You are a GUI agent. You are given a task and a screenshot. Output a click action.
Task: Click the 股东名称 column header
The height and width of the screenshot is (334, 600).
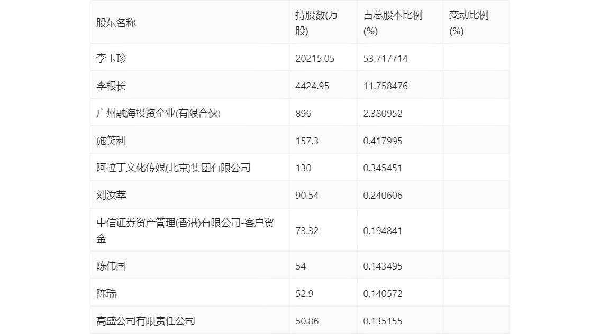(116, 23)
